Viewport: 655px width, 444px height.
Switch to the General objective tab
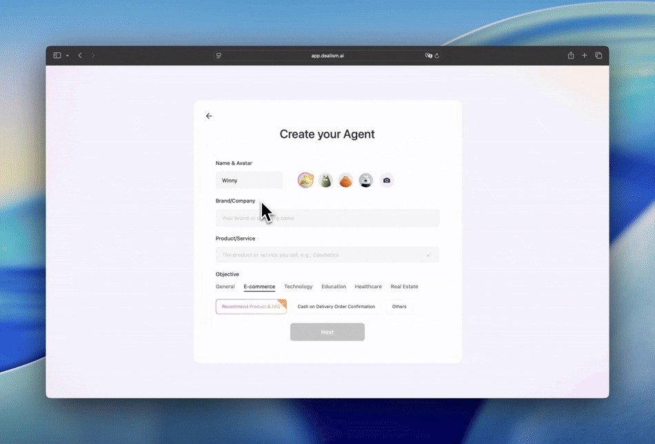click(x=225, y=287)
